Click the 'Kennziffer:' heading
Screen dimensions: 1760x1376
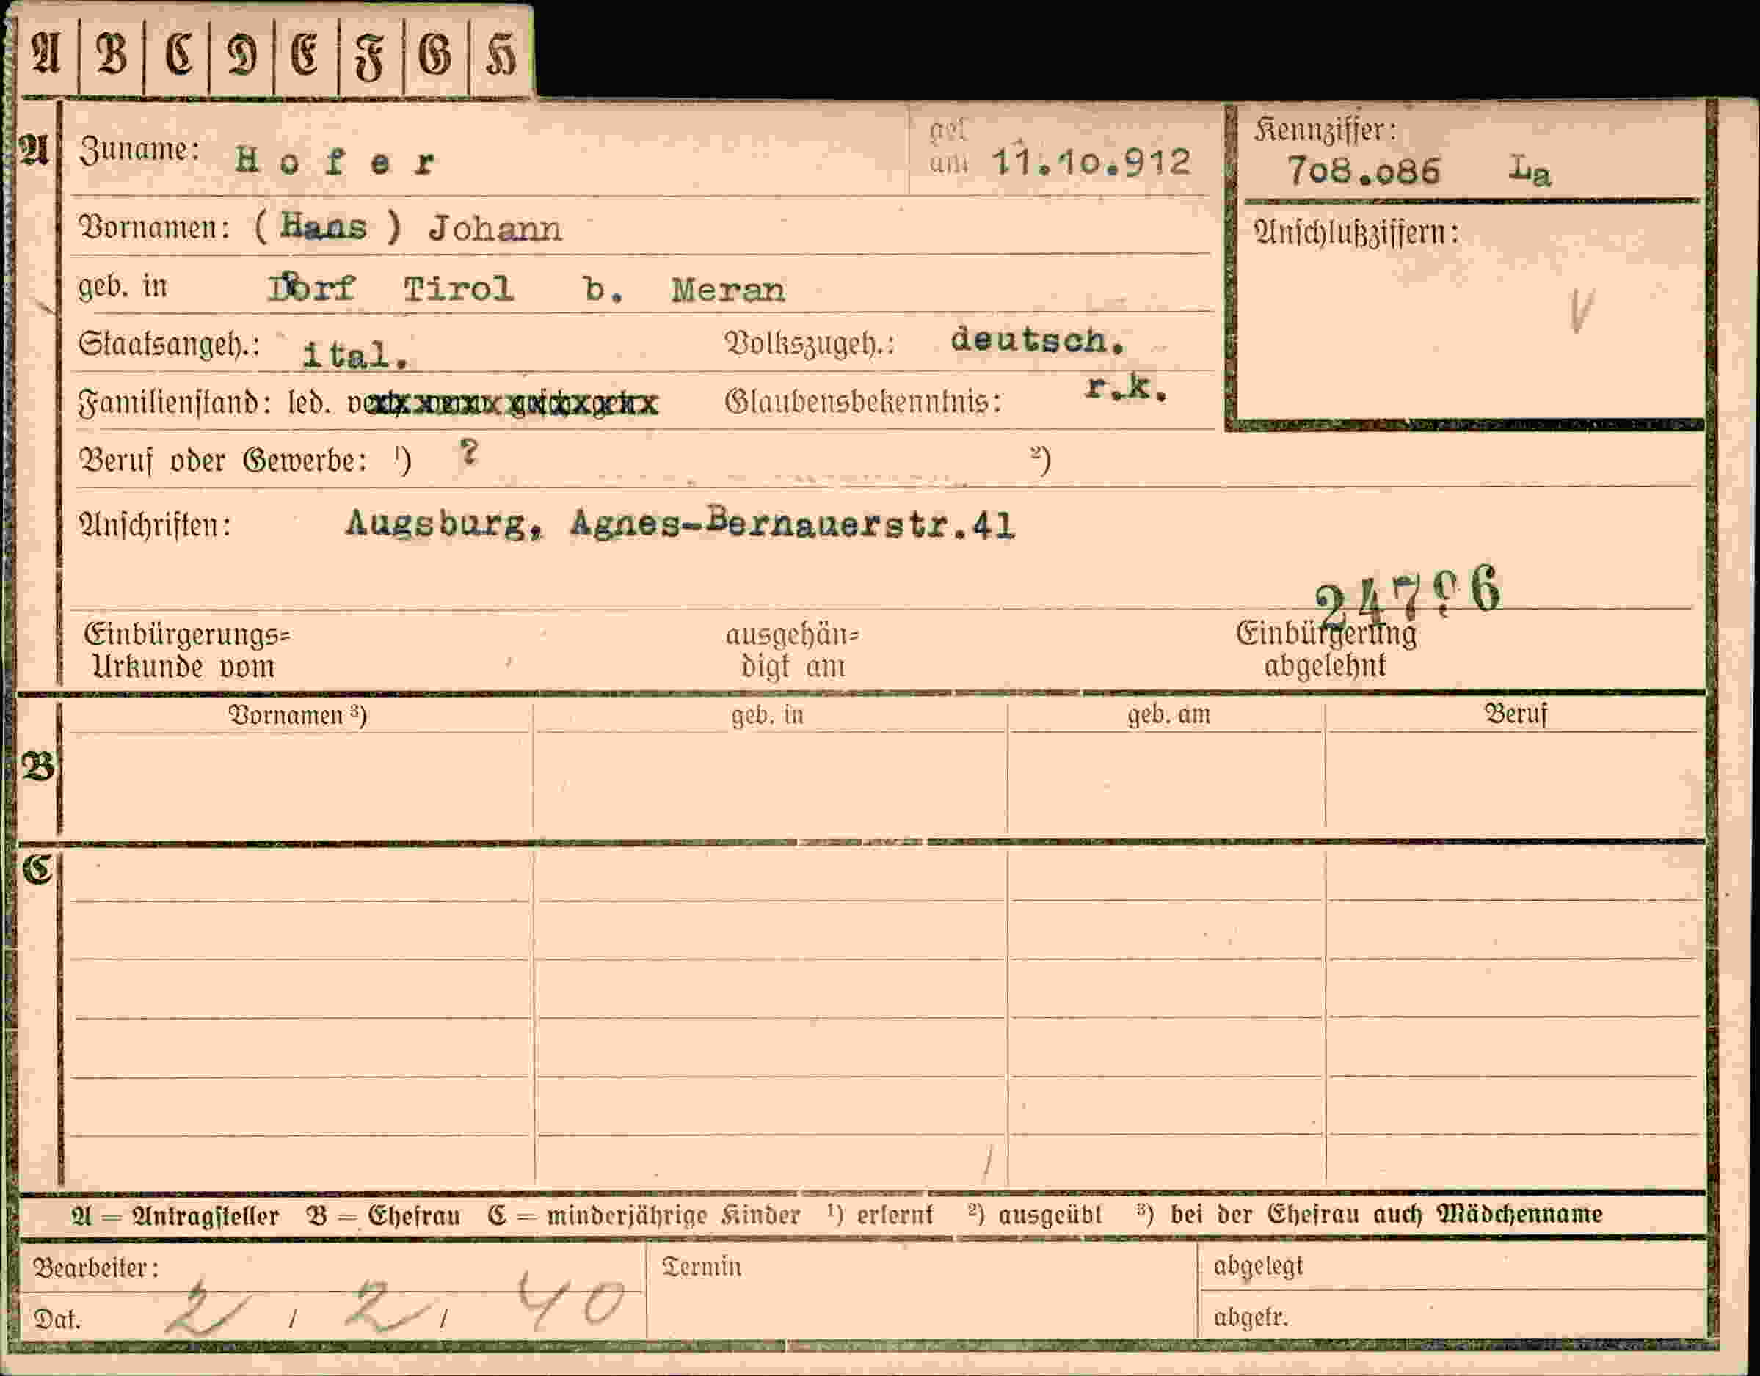click(x=1326, y=129)
